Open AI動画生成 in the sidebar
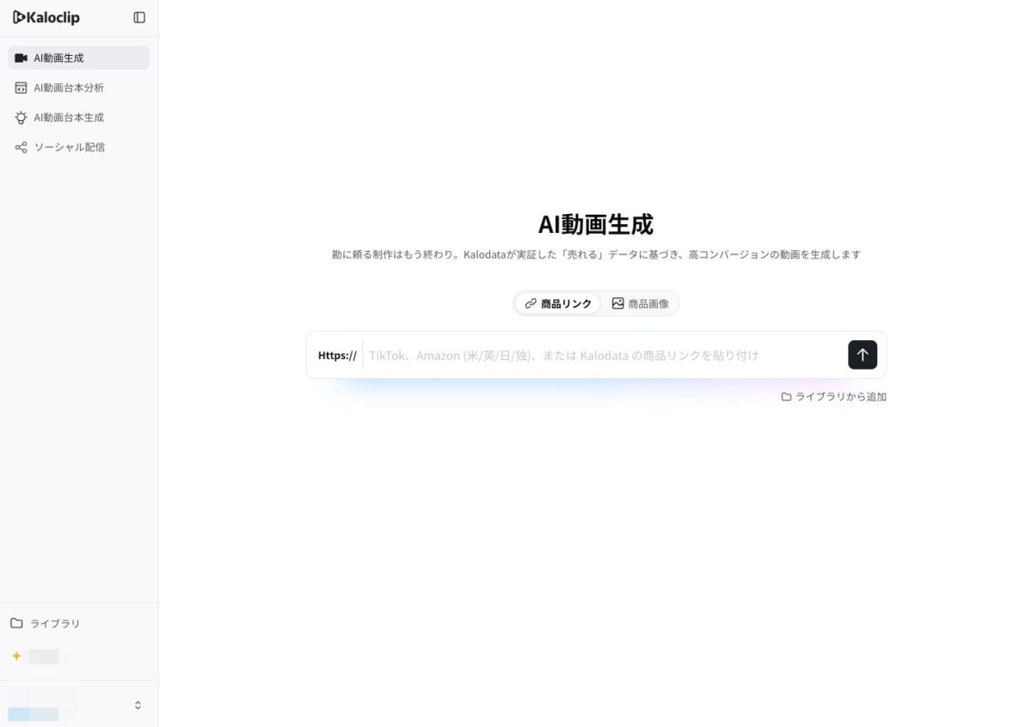 tap(79, 58)
